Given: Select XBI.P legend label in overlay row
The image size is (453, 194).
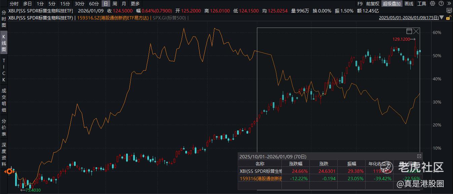Looking at the screenshot, I should point(41,18).
